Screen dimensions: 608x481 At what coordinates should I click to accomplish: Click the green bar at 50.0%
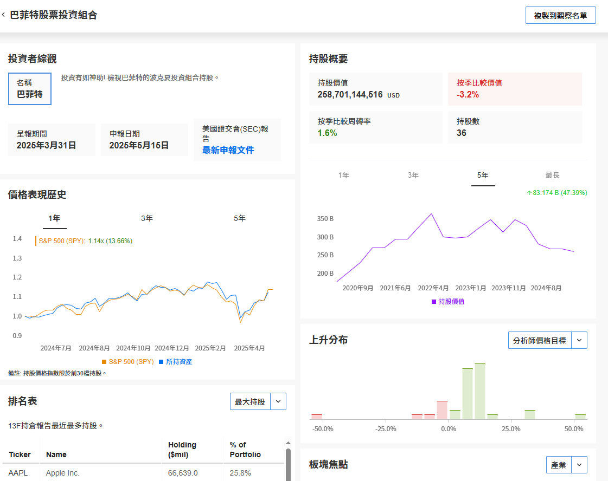click(580, 417)
